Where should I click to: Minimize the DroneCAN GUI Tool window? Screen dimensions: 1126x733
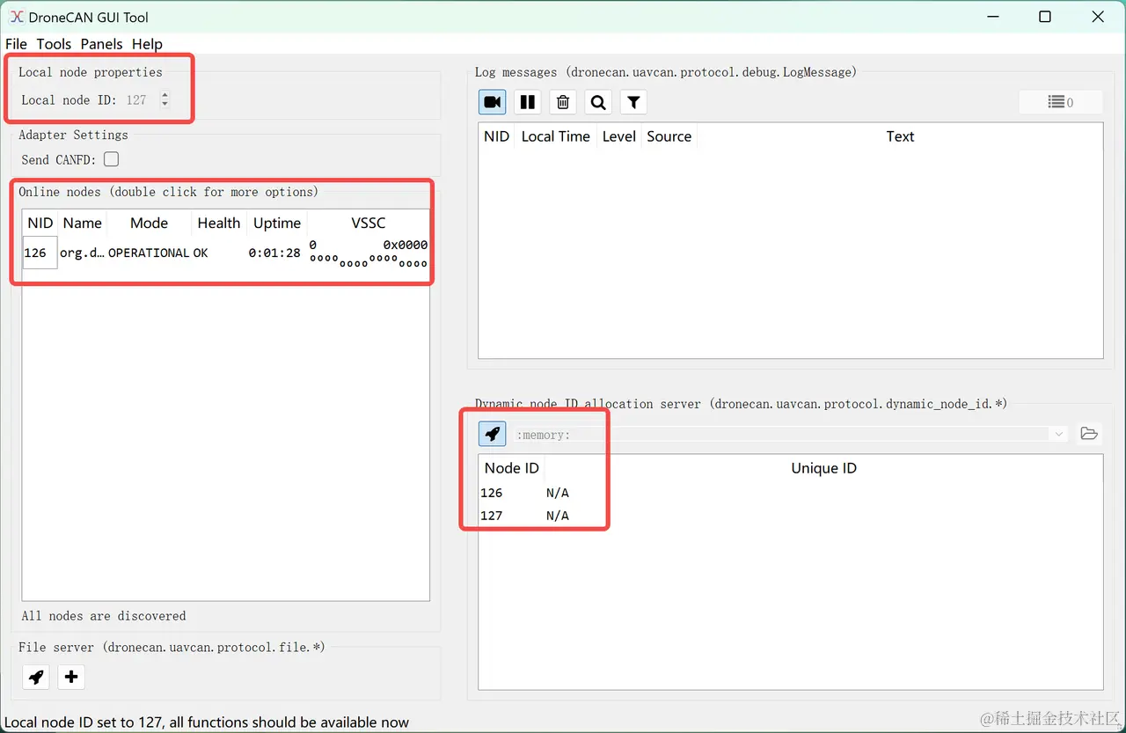click(x=991, y=17)
